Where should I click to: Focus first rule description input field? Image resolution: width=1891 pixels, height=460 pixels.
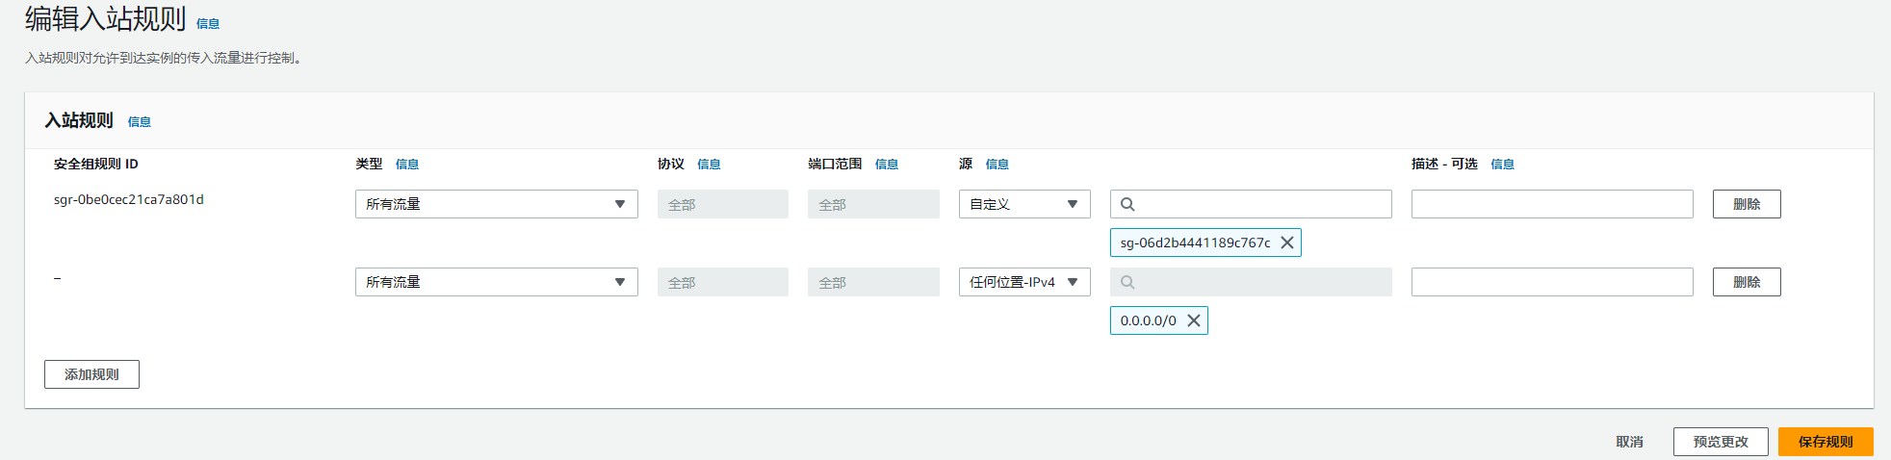[x=1551, y=204]
